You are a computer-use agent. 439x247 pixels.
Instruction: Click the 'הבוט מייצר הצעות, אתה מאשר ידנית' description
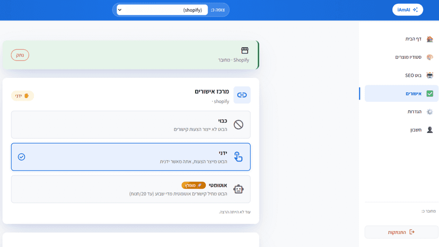(x=194, y=162)
